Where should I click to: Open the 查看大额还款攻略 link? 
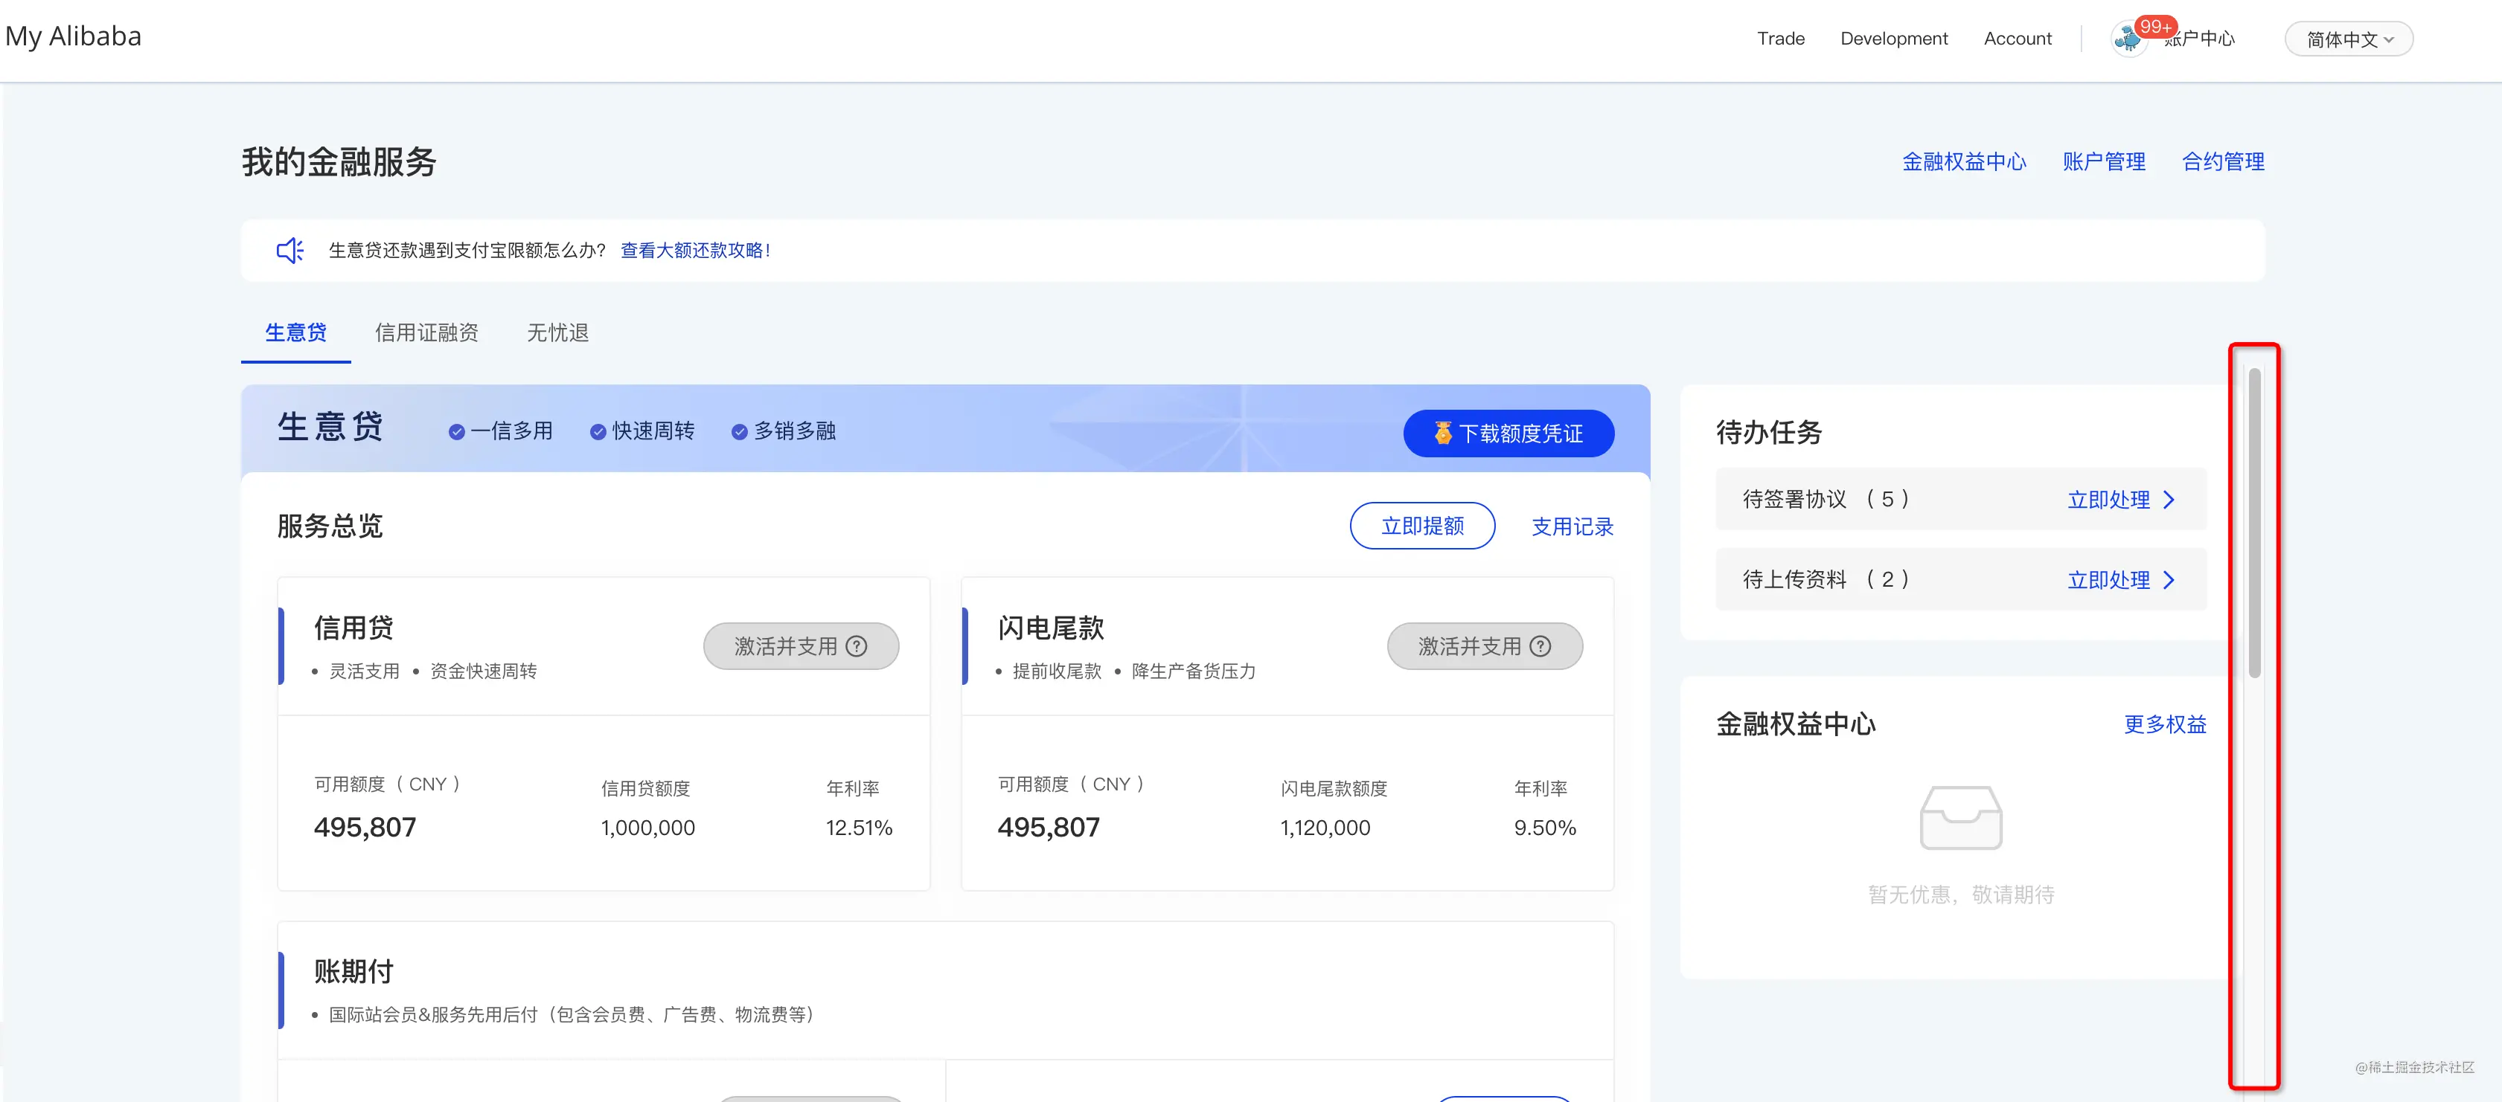pos(694,251)
